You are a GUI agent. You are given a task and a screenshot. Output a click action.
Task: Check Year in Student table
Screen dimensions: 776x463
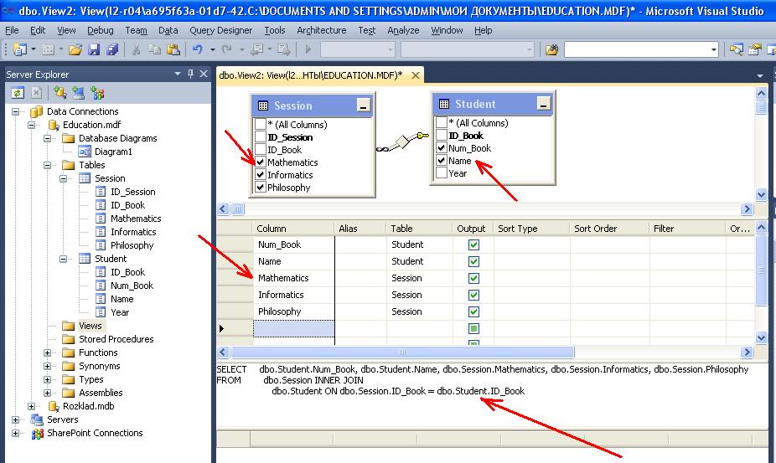point(442,172)
